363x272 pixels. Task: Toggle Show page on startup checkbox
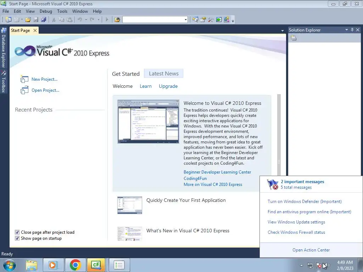(x=17, y=238)
